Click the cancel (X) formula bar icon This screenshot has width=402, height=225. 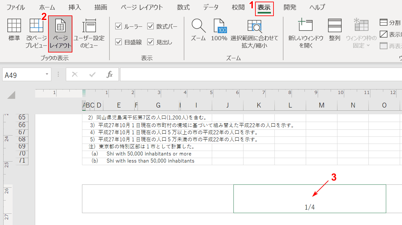click(75, 75)
